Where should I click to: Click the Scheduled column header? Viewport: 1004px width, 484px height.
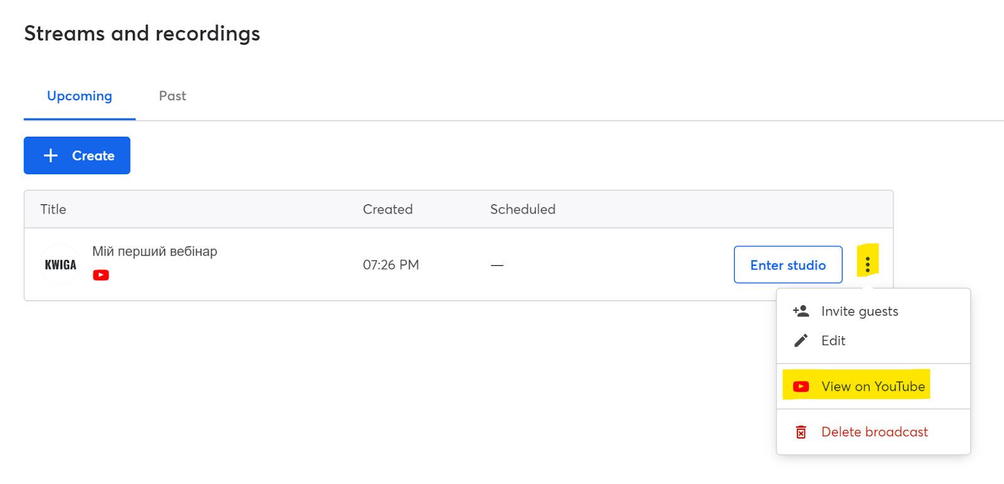coord(523,209)
